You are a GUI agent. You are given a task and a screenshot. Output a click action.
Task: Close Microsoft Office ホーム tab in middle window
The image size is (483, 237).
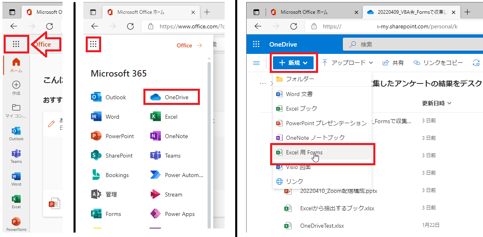[x=193, y=12]
